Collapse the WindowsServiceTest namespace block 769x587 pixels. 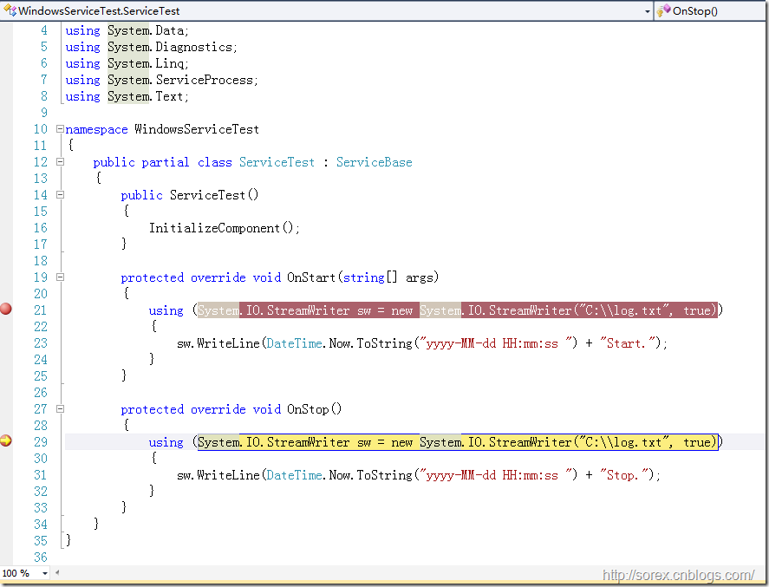60,129
